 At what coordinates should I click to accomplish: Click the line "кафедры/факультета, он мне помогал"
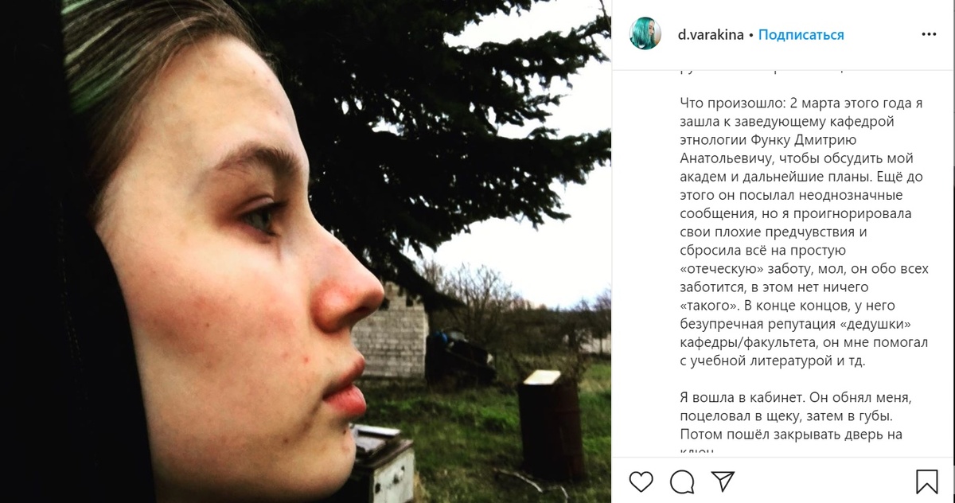point(804,341)
